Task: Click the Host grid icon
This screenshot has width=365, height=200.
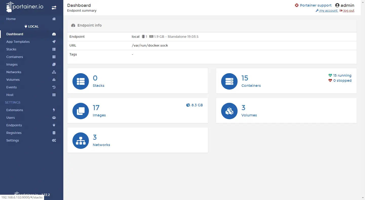Action: tap(54, 95)
